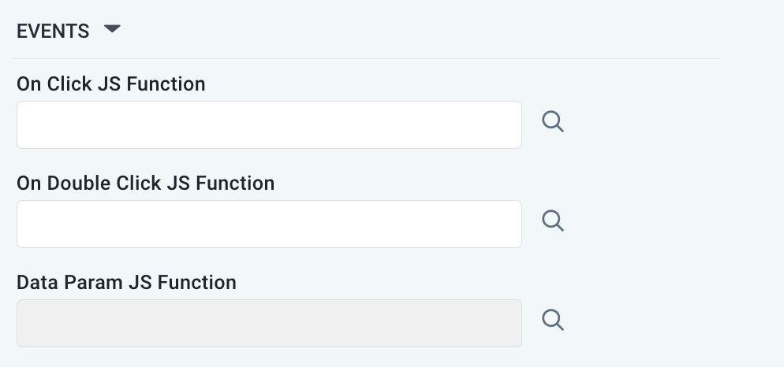Focus the On Click JS Function input
The width and height of the screenshot is (784, 367).
[269, 124]
